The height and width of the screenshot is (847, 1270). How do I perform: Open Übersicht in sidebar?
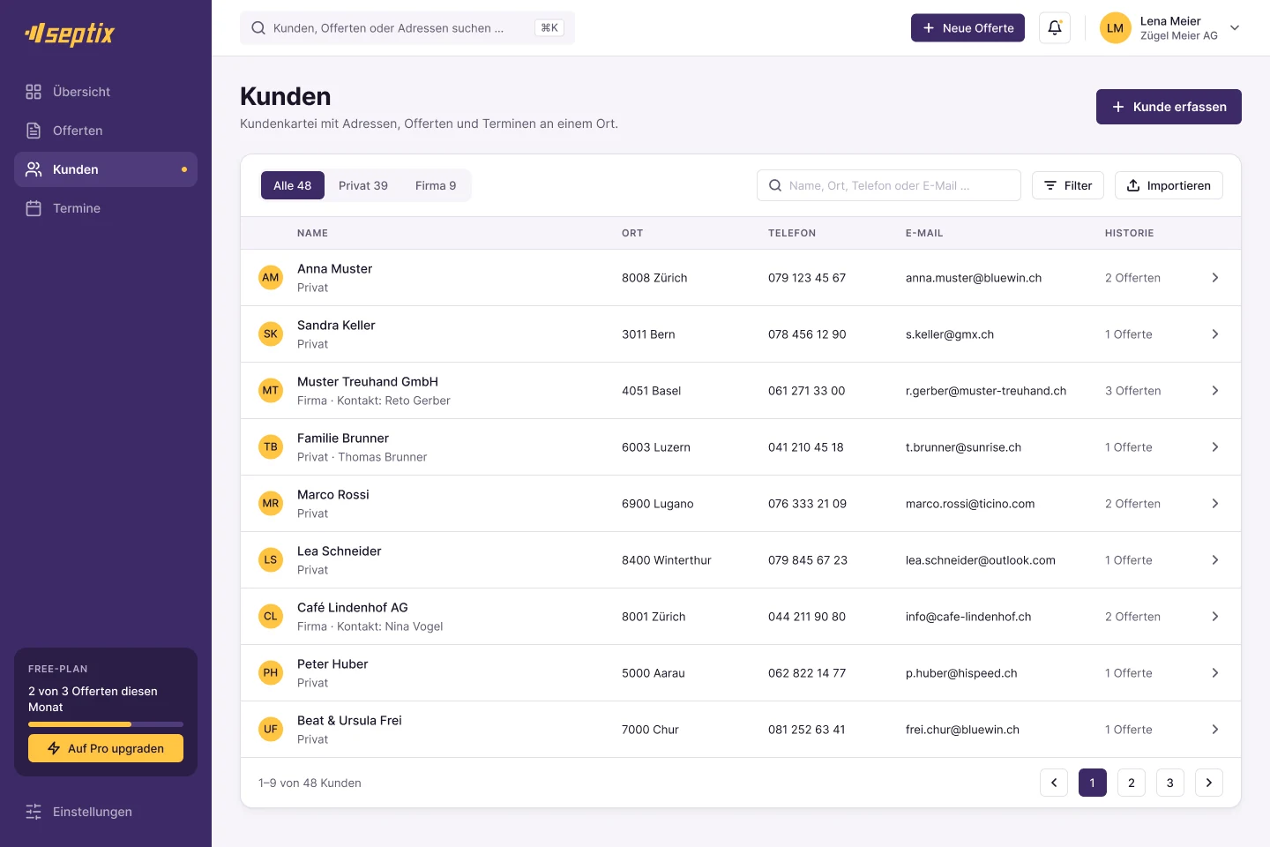106,92
